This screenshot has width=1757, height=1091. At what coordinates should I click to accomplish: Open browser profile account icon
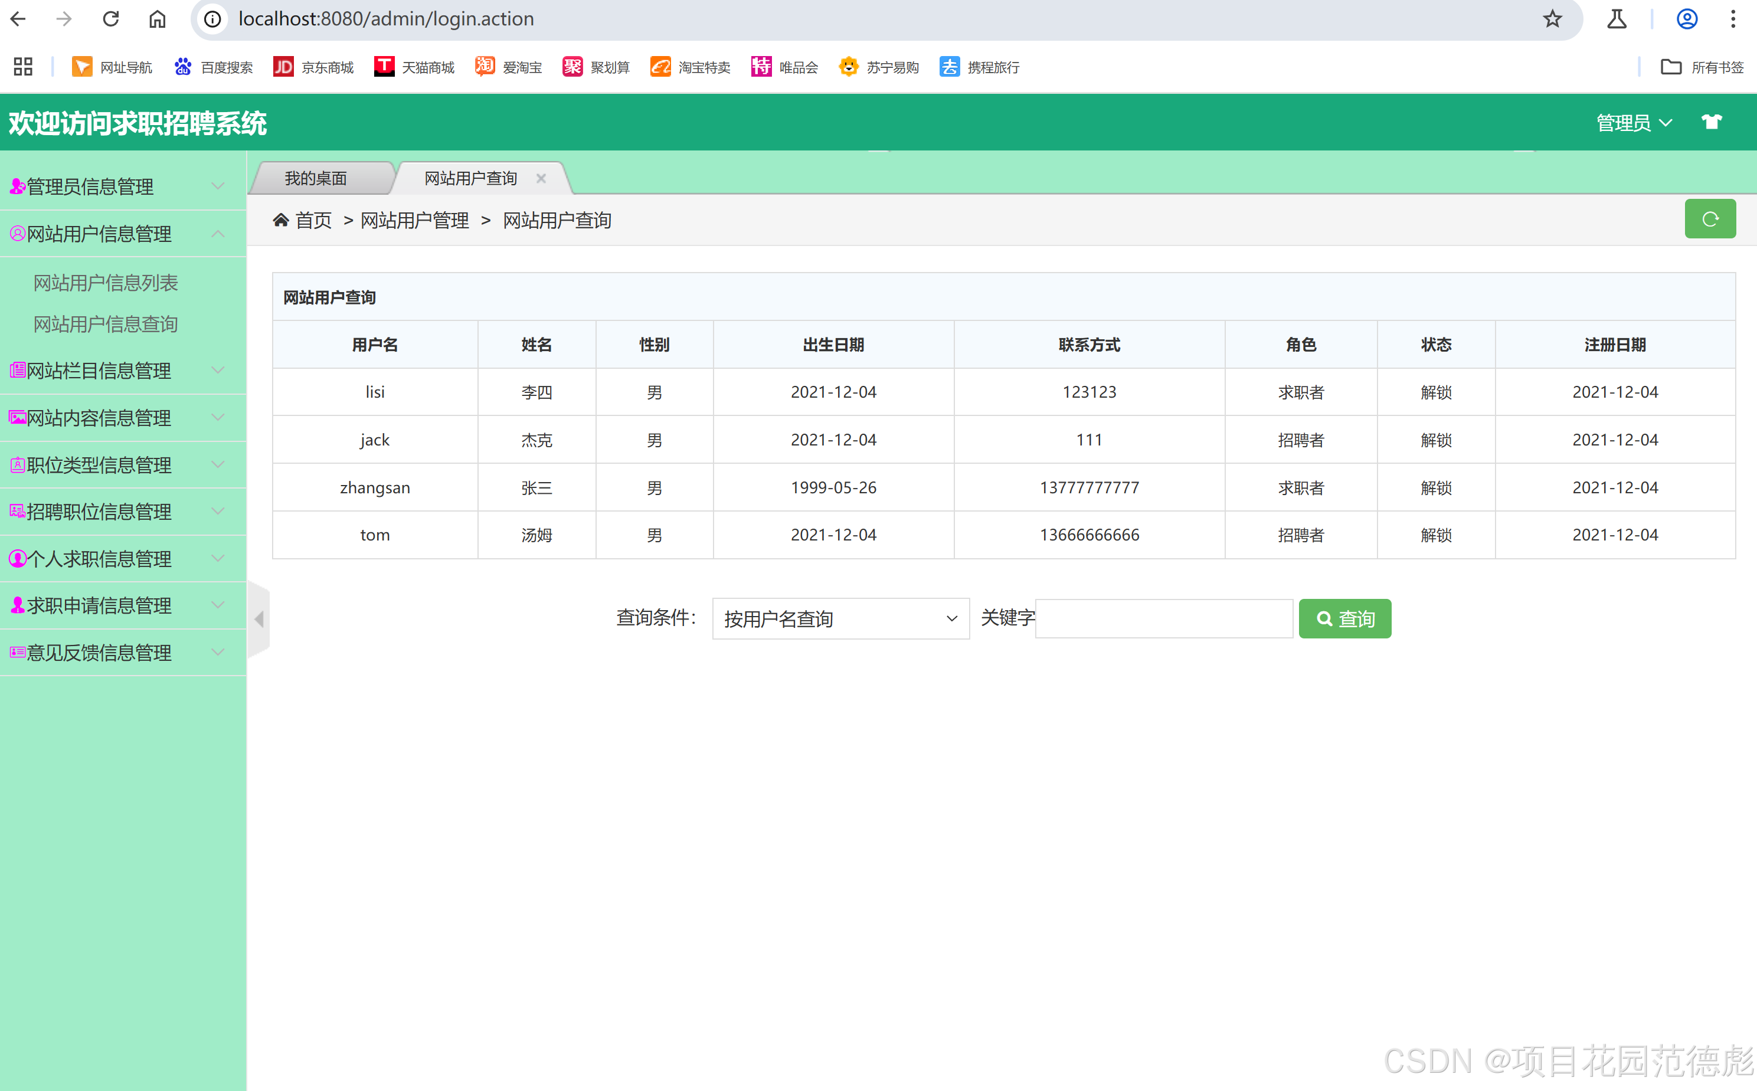(1686, 19)
